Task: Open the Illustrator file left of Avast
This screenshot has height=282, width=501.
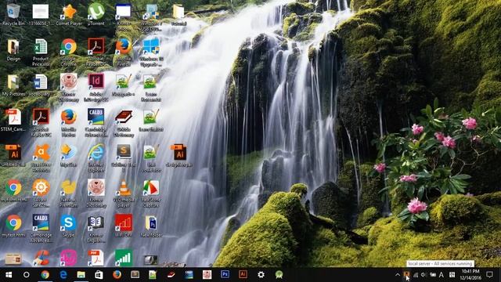Action: click(13, 155)
